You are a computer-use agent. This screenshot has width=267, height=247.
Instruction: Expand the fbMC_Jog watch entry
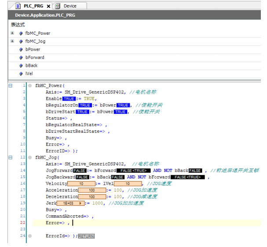tap(12, 41)
